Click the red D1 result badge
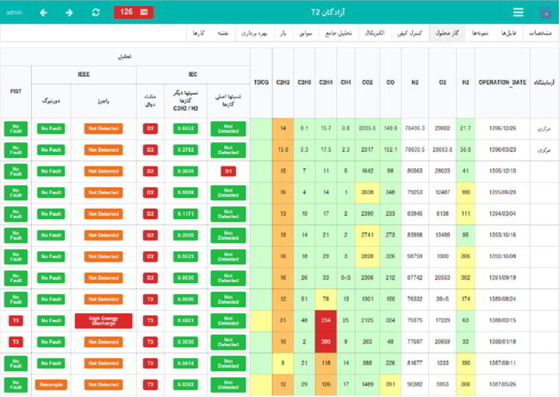The width and height of the screenshot is (560, 397). pyautogui.click(x=228, y=171)
